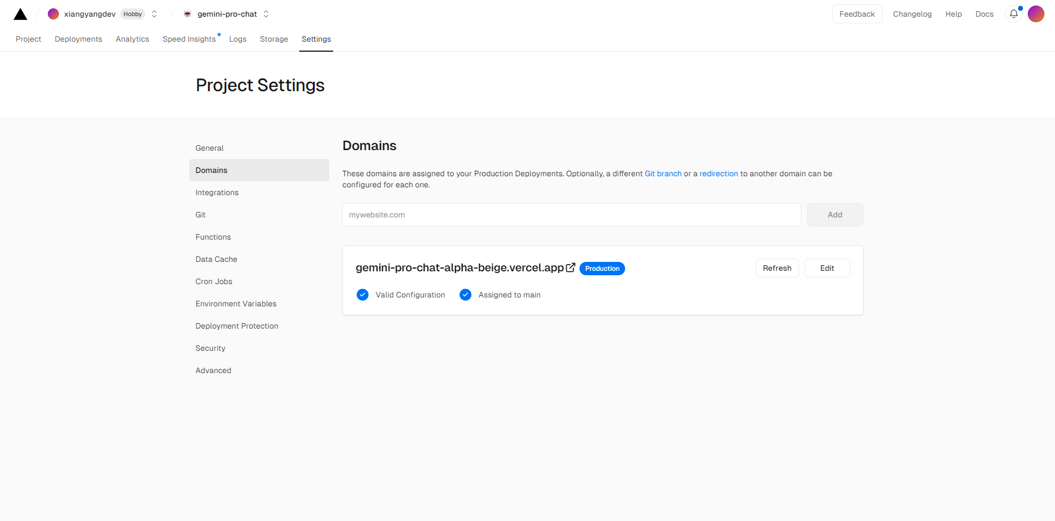Screen dimensions: 1055x521
Task: Click the Domains section heading
Action: click(x=369, y=146)
